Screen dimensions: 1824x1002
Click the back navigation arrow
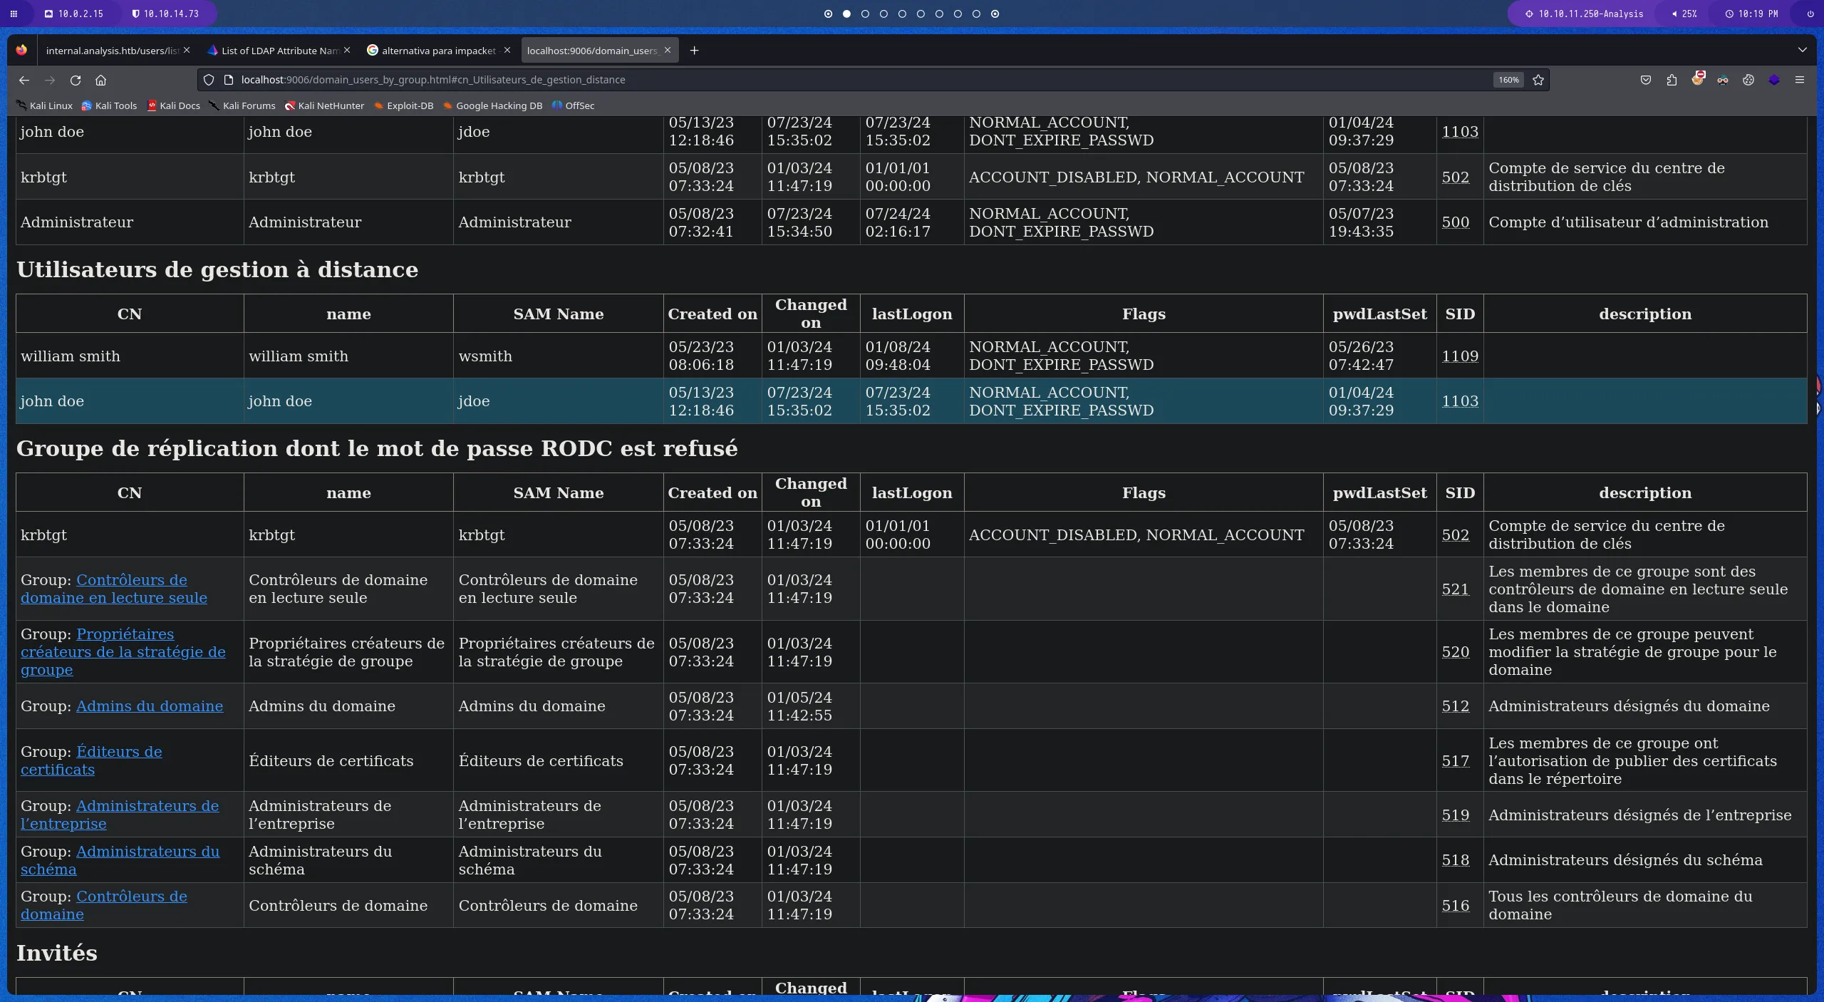[x=24, y=80]
